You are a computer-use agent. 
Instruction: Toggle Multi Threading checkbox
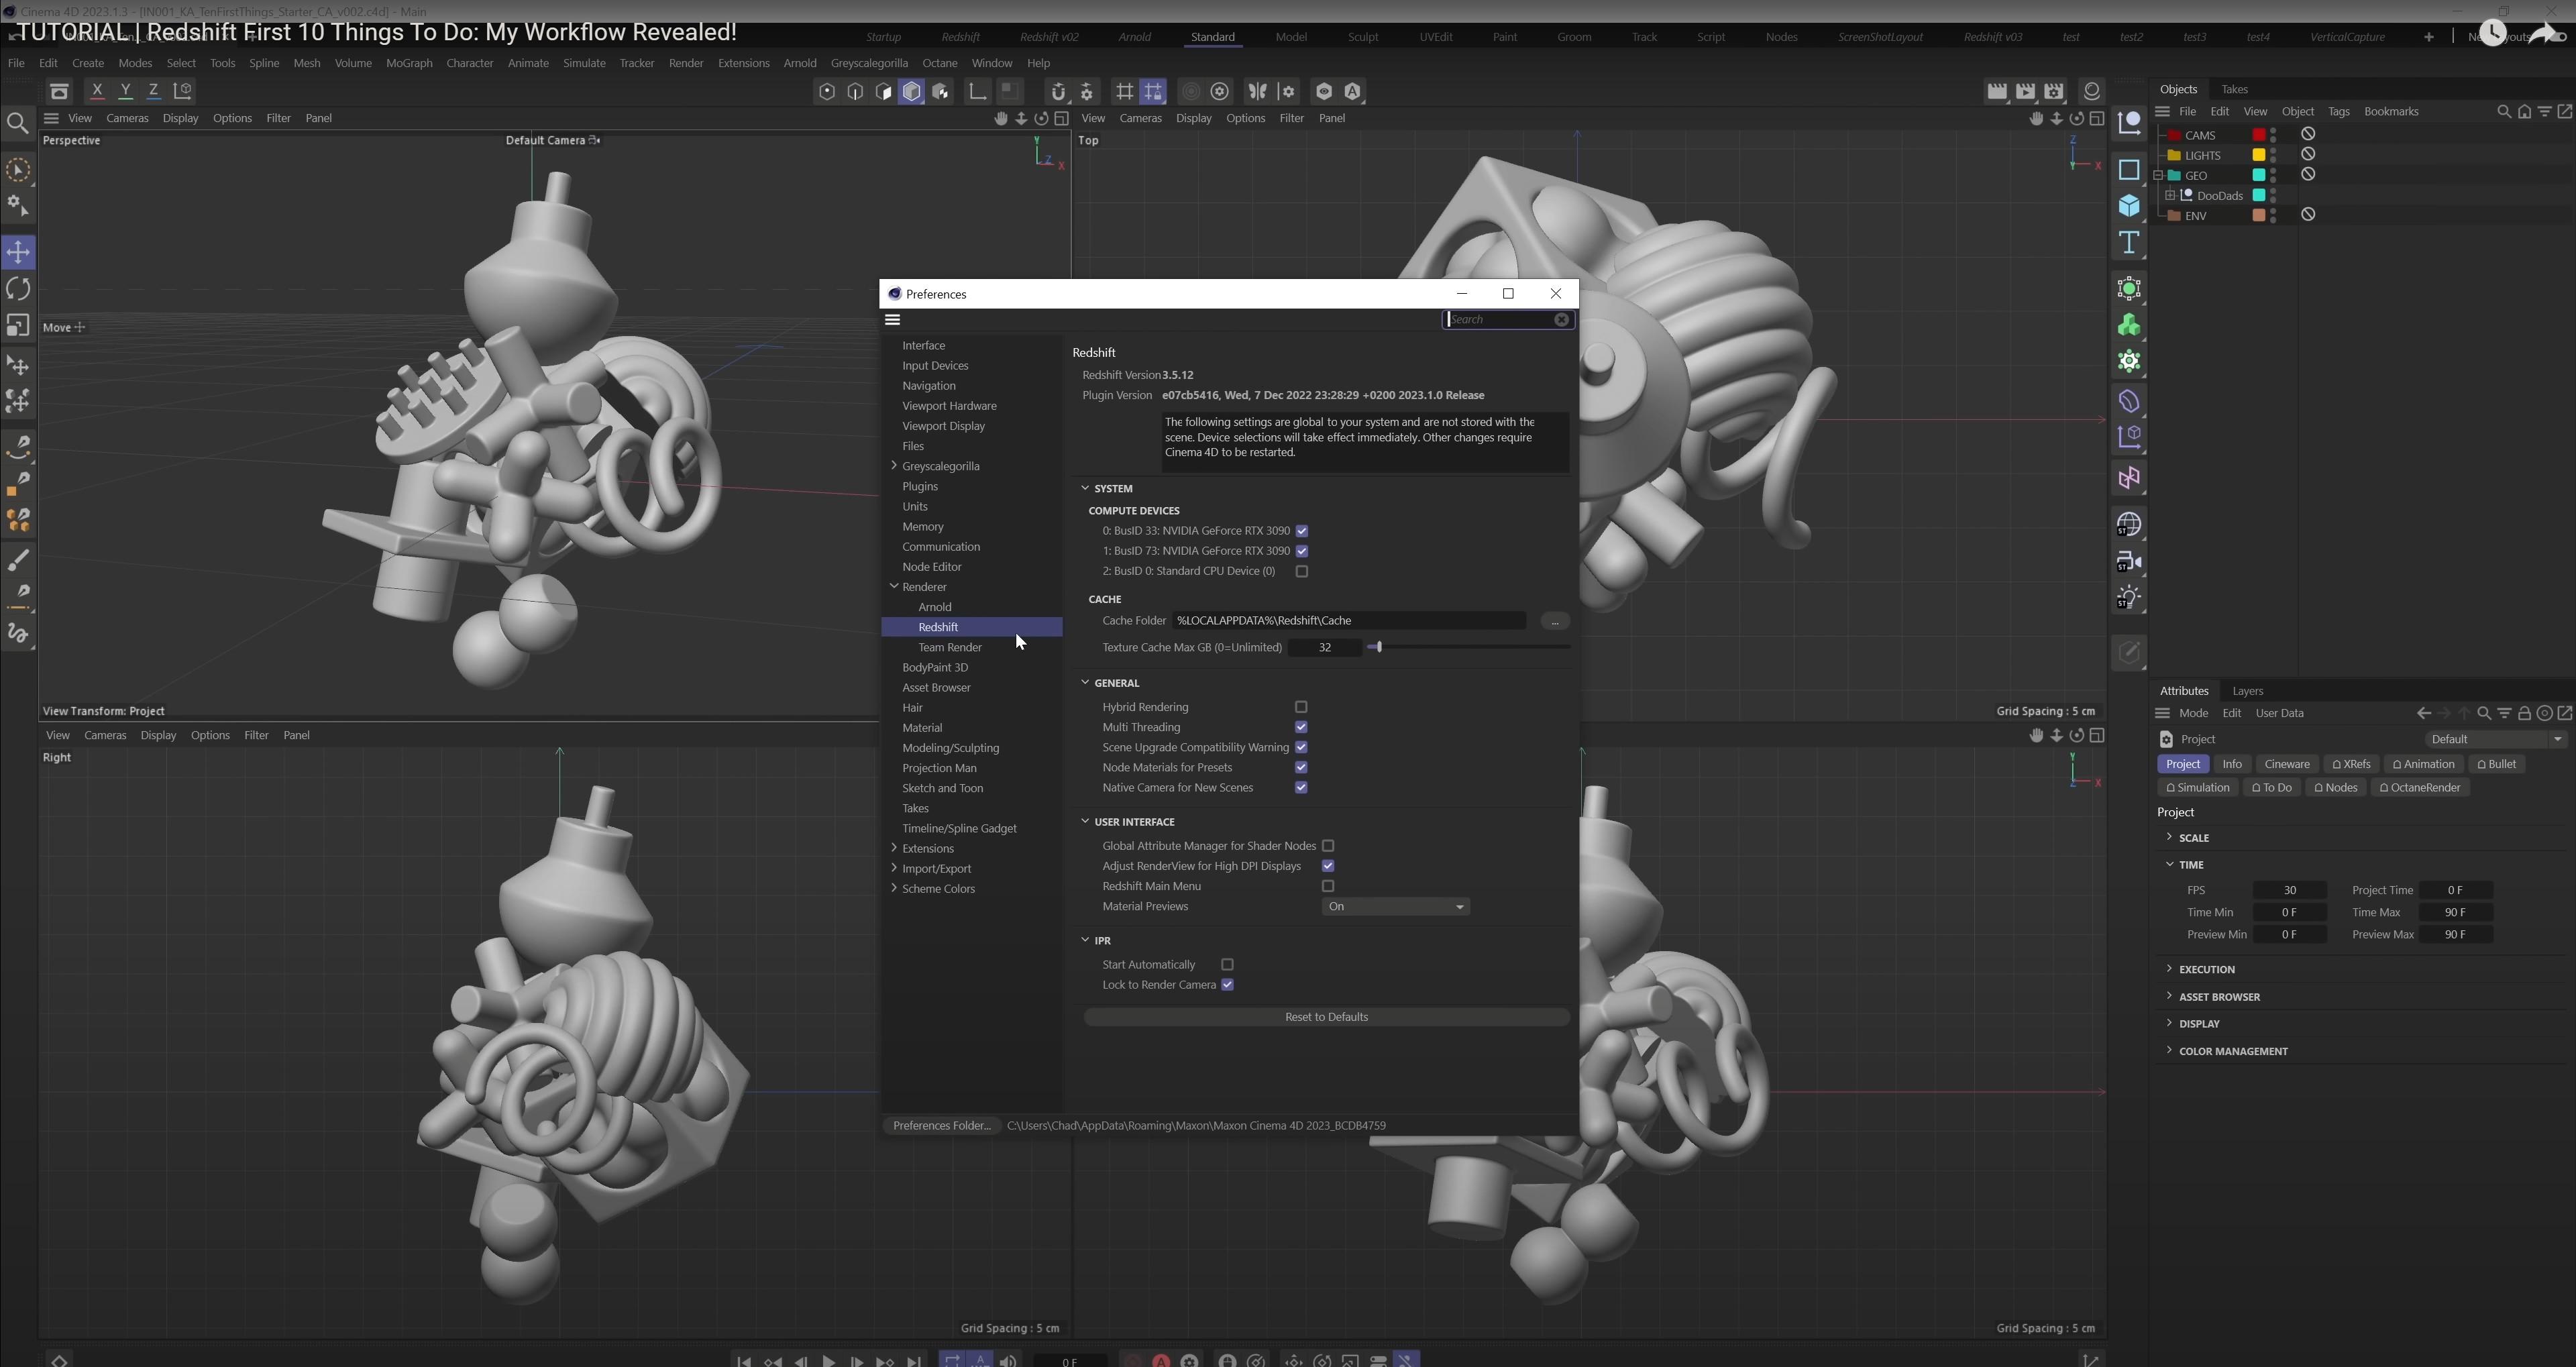tap(1301, 727)
